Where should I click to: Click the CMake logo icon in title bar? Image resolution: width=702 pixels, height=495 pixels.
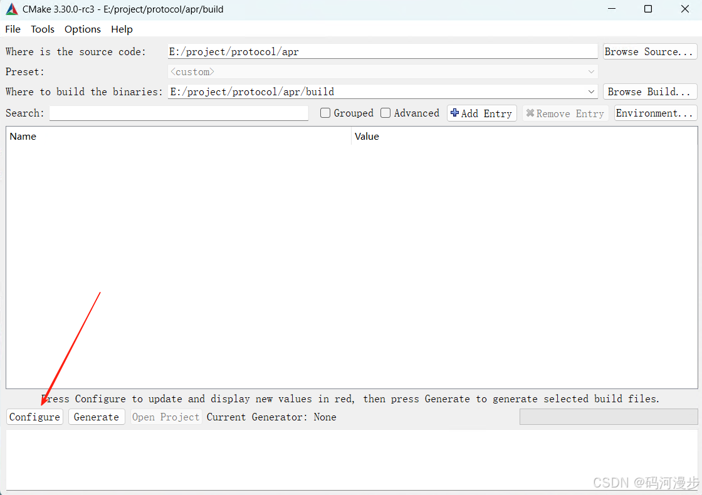pos(12,9)
